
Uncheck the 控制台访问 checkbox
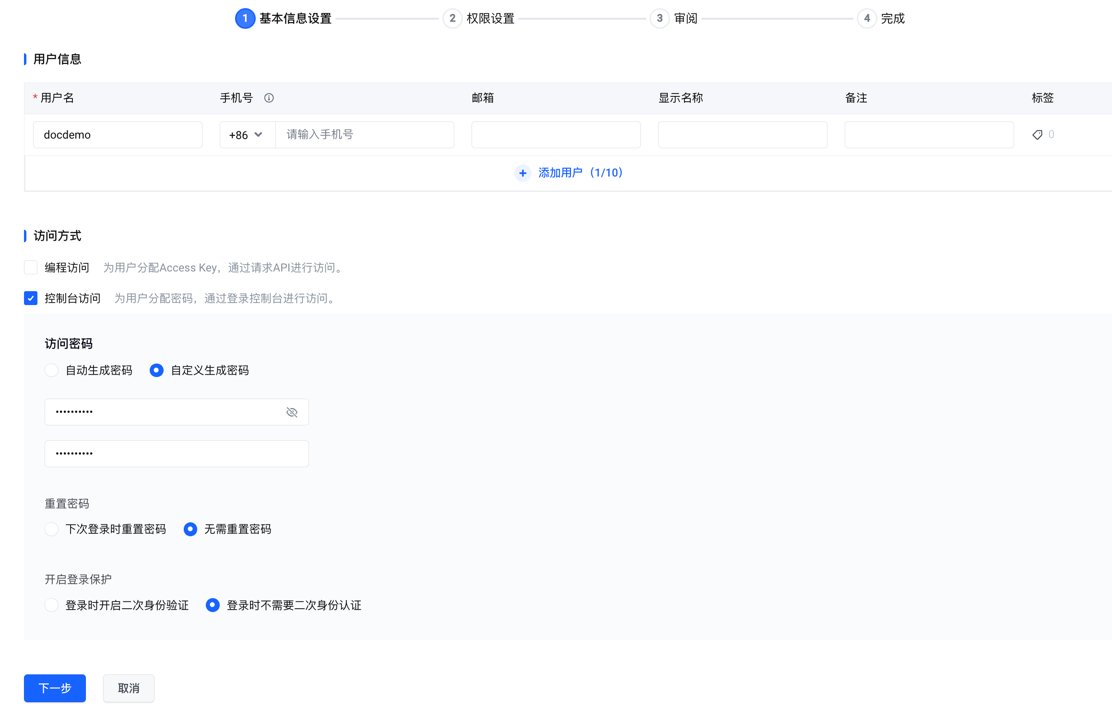31,298
